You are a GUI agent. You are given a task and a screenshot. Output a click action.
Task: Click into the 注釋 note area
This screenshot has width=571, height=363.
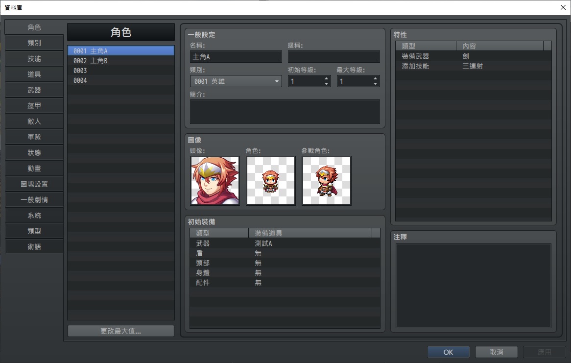point(474,286)
